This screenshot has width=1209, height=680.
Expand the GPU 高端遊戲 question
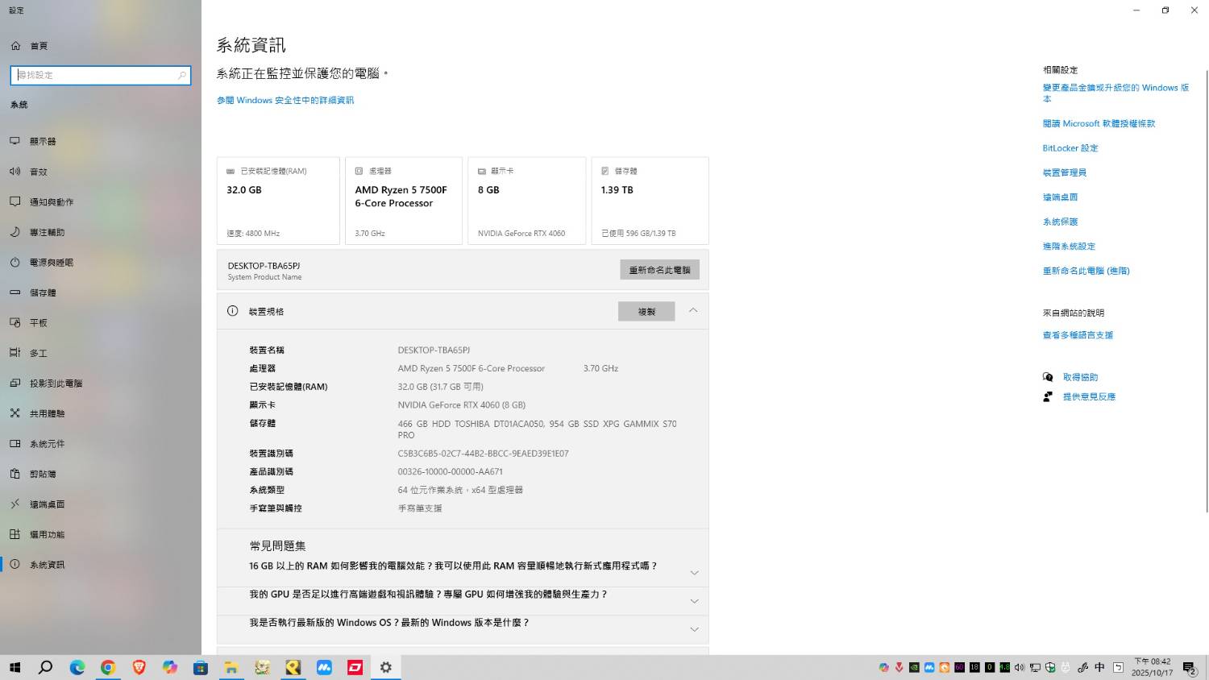(694, 600)
